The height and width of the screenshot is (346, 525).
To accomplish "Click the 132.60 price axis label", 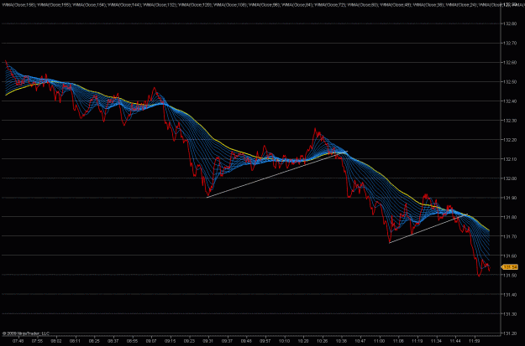I will coord(510,63).
